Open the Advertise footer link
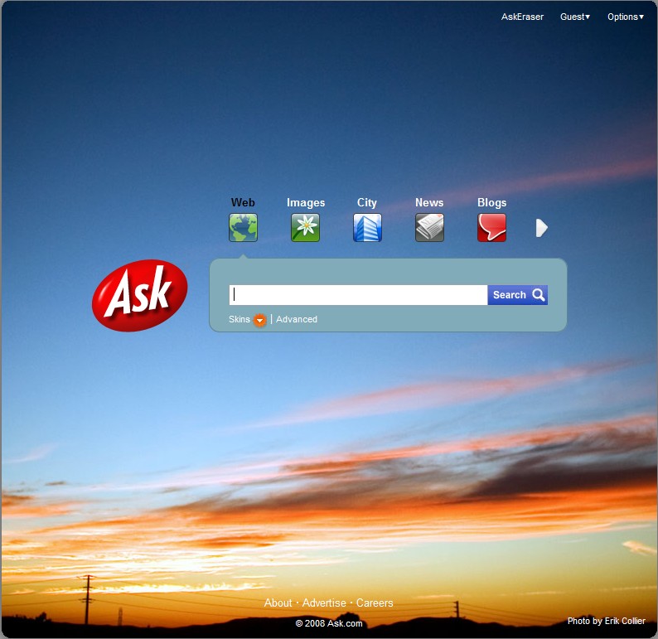658x639 pixels. (324, 603)
